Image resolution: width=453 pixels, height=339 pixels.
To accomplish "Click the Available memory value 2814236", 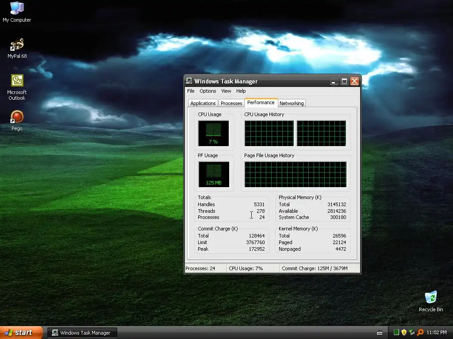I will click(x=337, y=211).
